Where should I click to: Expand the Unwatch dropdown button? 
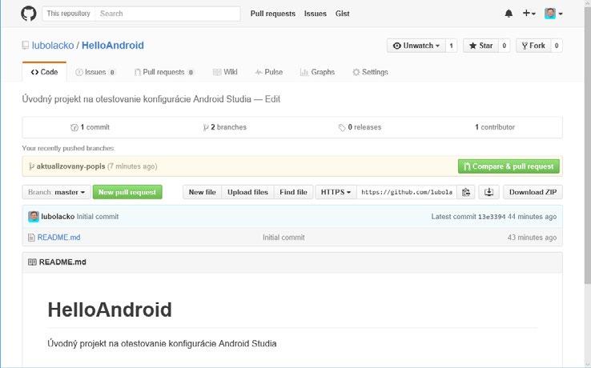(x=416, y=46)
